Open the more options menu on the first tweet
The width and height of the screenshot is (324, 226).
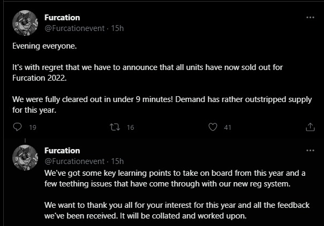tap(310, 17)
